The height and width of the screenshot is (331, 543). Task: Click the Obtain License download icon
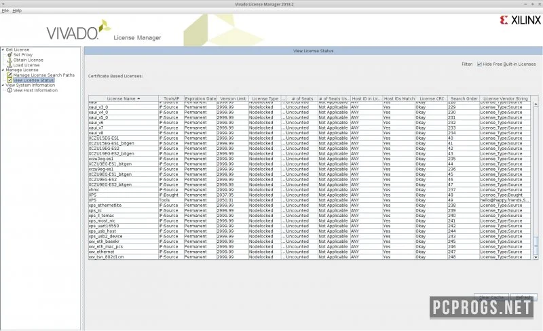(10, 60)
